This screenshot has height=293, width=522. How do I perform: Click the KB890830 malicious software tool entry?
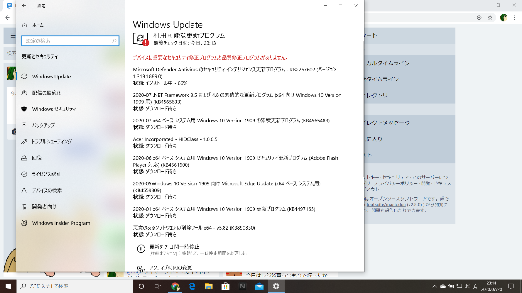pyautogui.click(x=194, y=231)
